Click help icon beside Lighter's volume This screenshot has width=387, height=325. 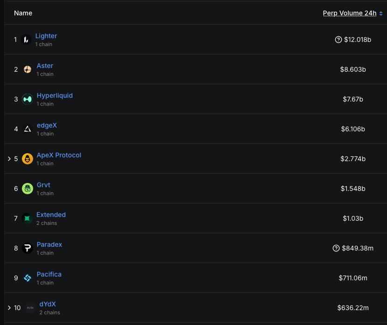339,40
